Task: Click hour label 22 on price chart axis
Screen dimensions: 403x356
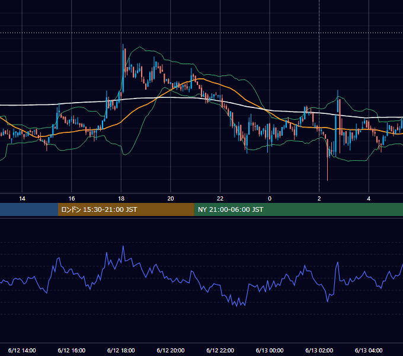Action: tap(220, 199)
